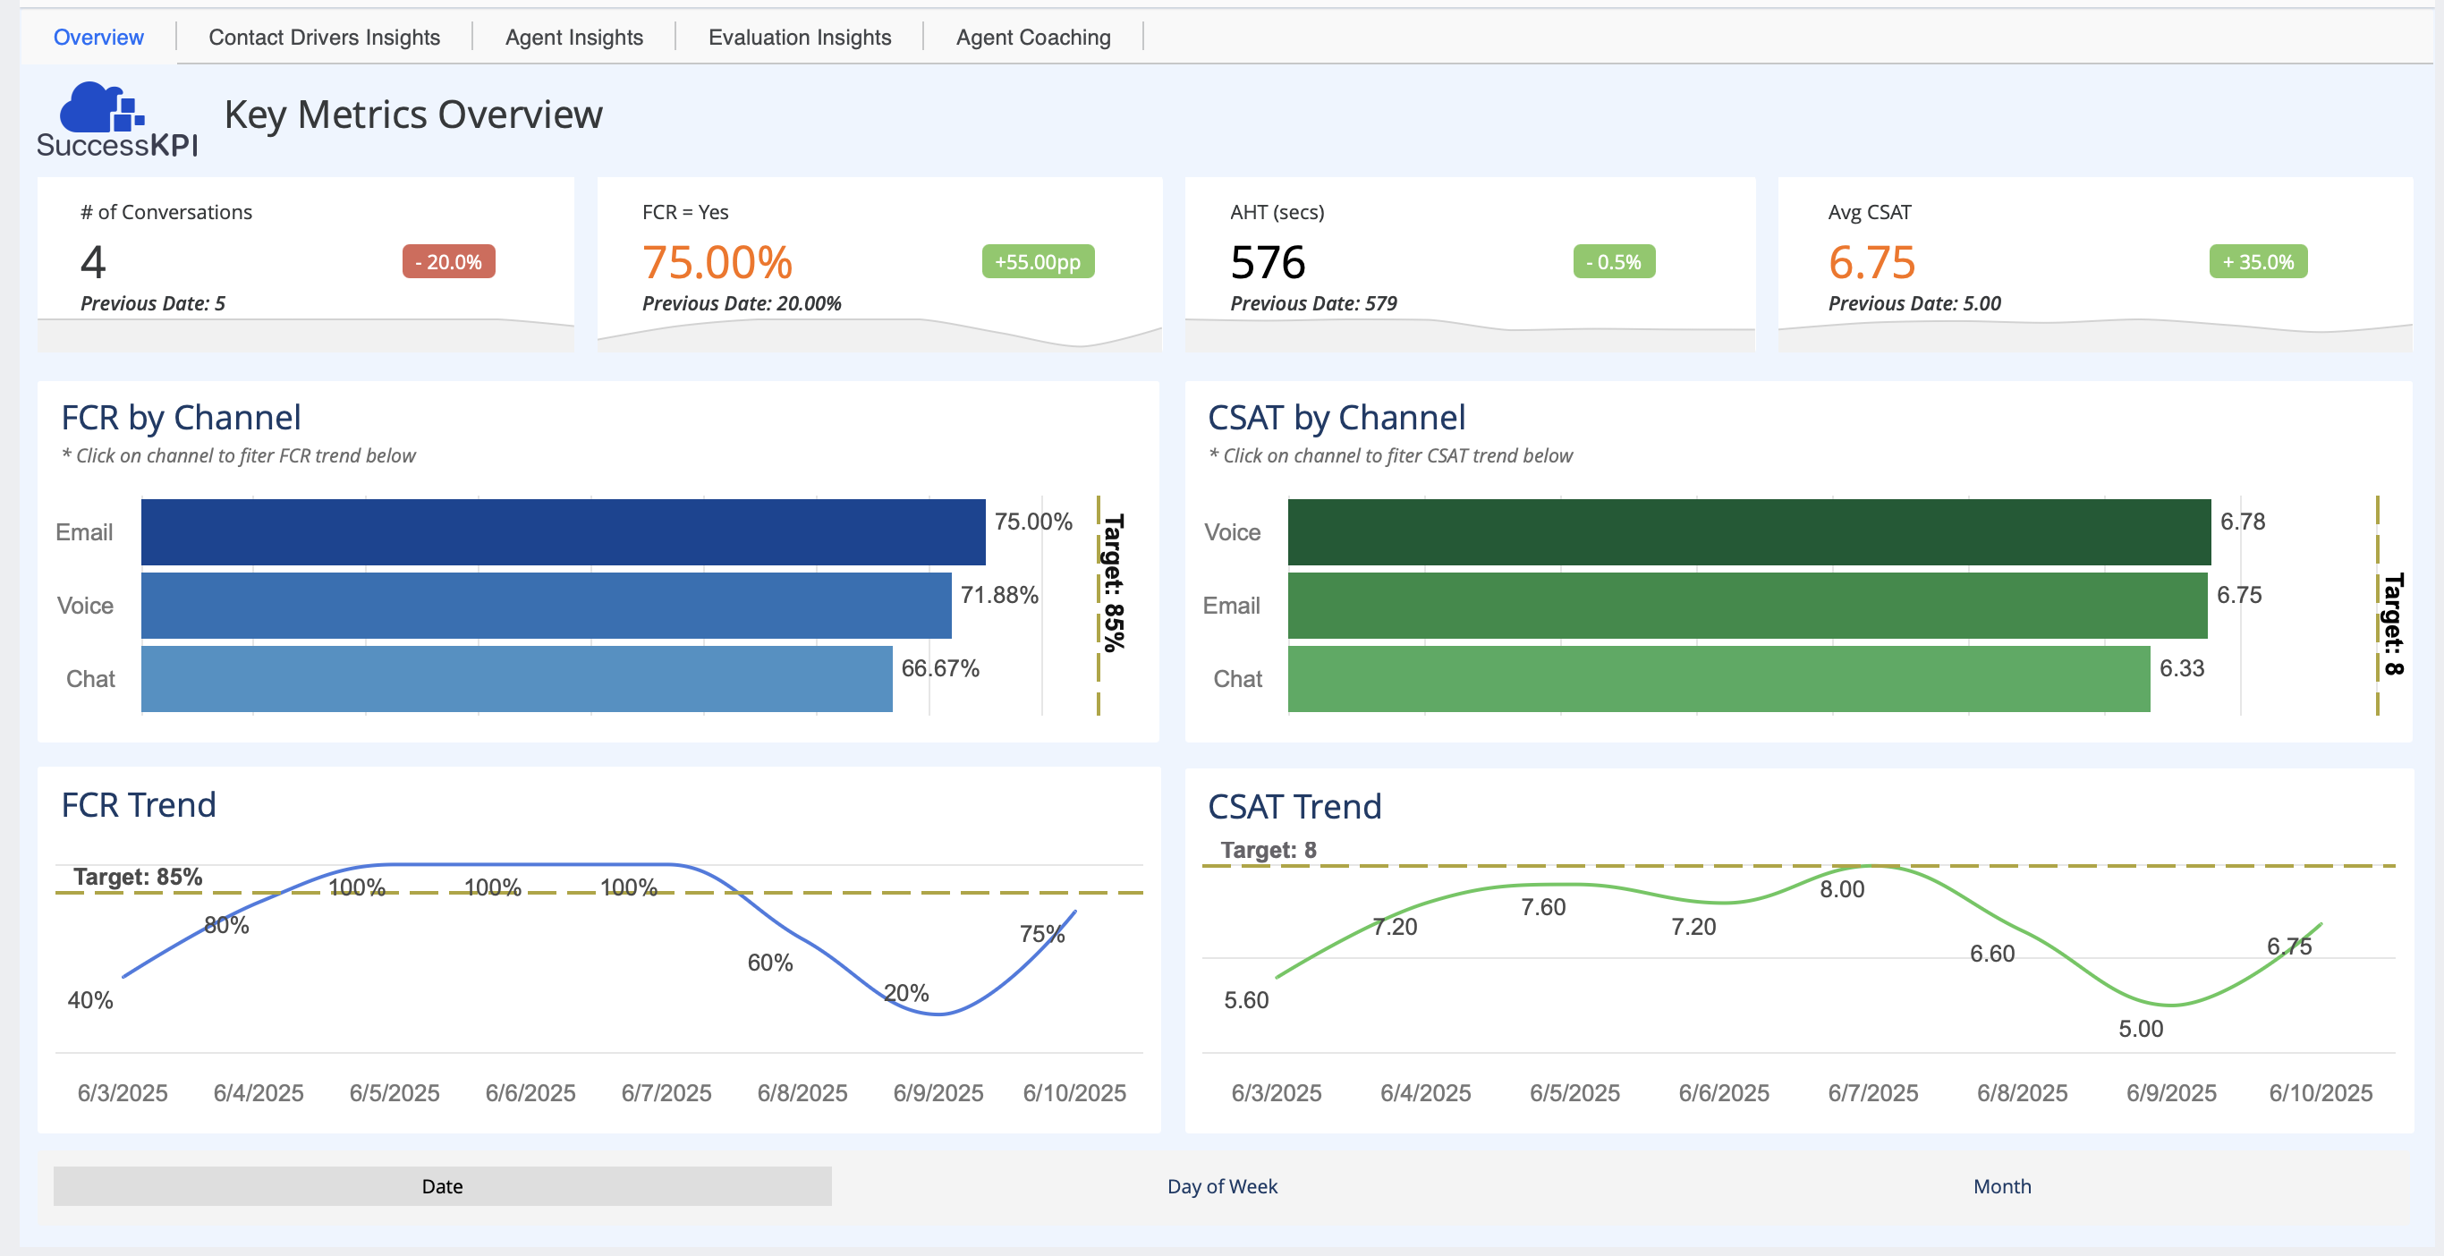Click the -20.0% conversations change badge
Screen dimensions: 2444x1256
tap(448, 262)
